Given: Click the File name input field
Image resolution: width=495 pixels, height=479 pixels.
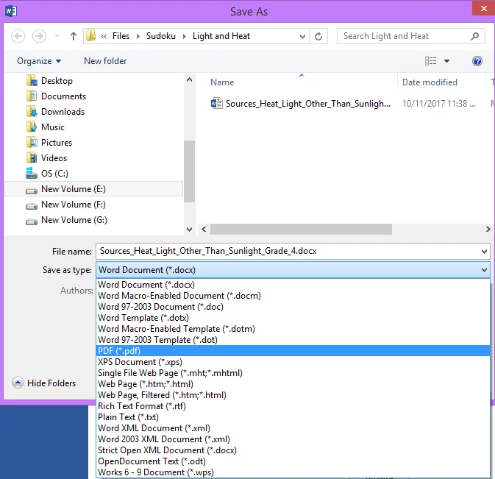Looking at the screenshot, I should click(x=288, y=252).
